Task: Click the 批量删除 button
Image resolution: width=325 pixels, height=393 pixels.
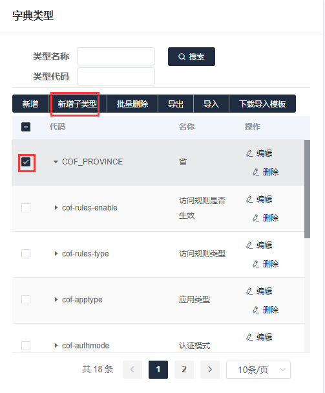Action: [x=132, y=104]
